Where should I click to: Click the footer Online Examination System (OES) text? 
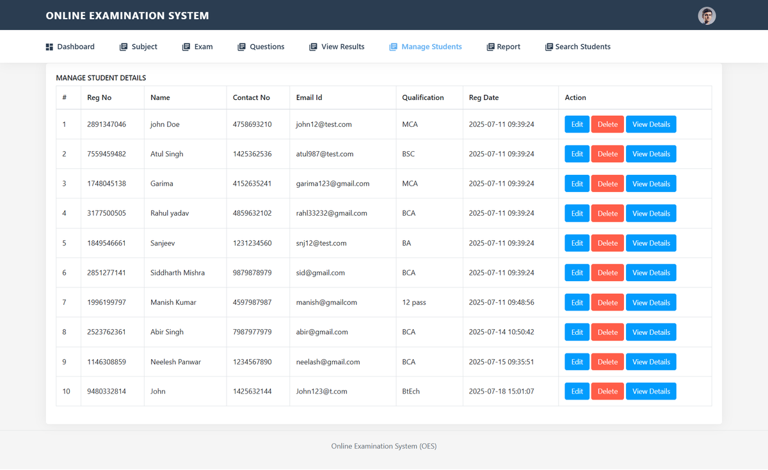pos(384,446)
